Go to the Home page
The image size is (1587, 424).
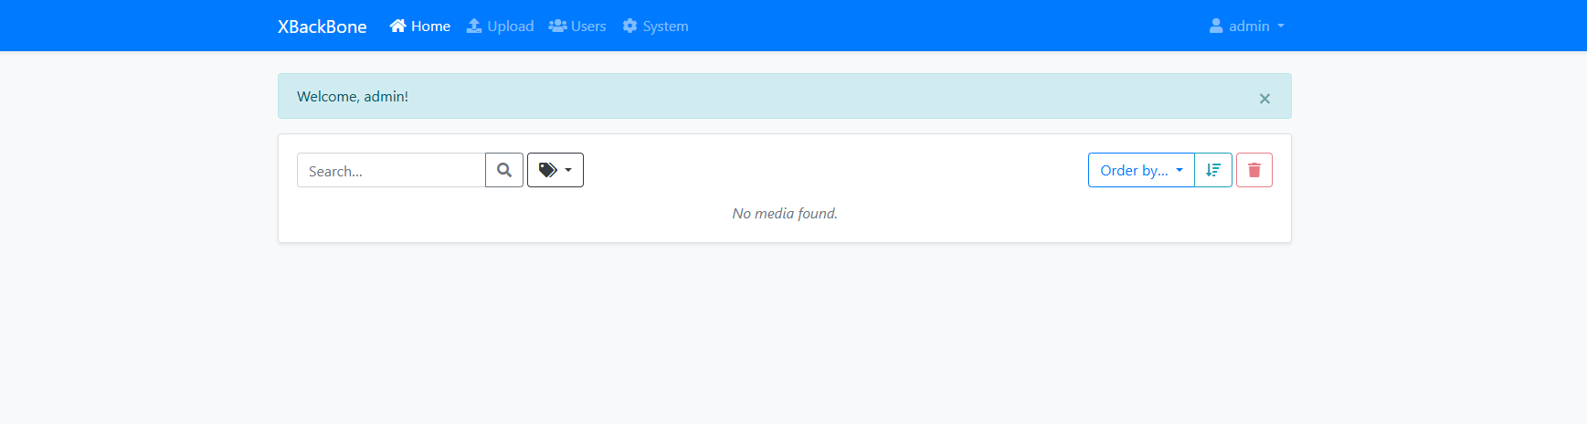[420, 26]
